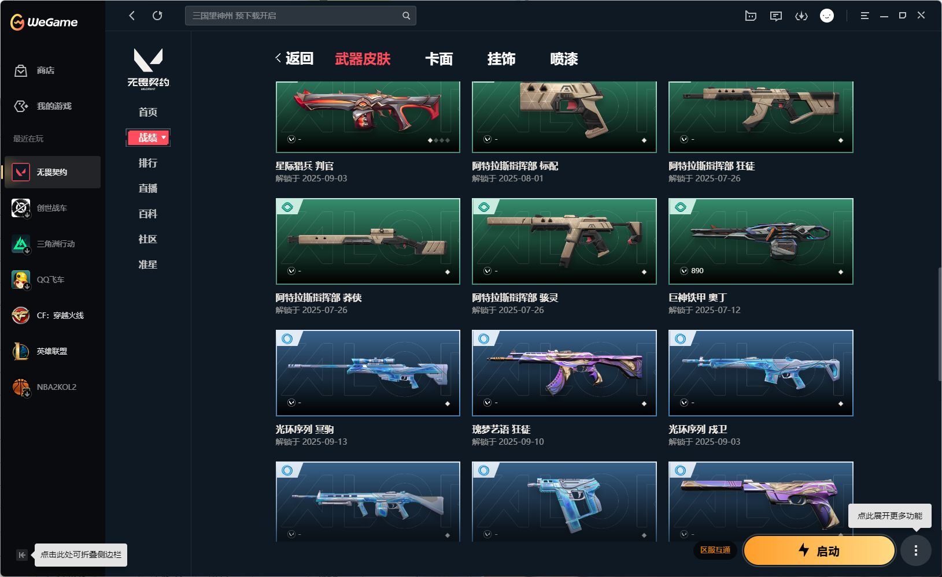Click the orange 启动 launch button
Viewport: 942px width, 577px height.
point(819,551)
